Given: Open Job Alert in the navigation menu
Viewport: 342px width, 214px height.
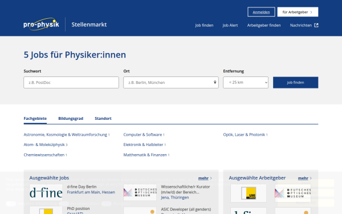Looking at the screenshot, I should click(230, 25).
